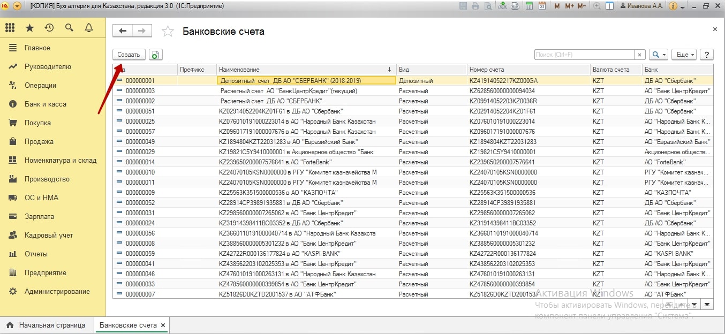The width and height of the screenshot is (725, 334).
Task: Click the Поиск search field
Action: (x=584, y=55)
